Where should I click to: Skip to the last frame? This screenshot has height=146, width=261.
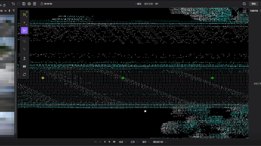[114, 142]
